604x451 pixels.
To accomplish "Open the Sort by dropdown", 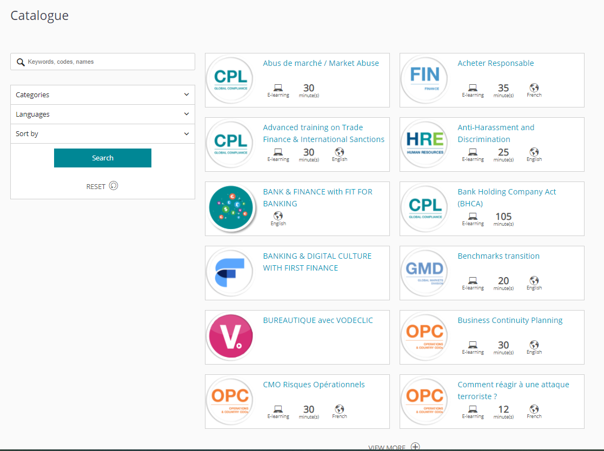I will point(102,134).
